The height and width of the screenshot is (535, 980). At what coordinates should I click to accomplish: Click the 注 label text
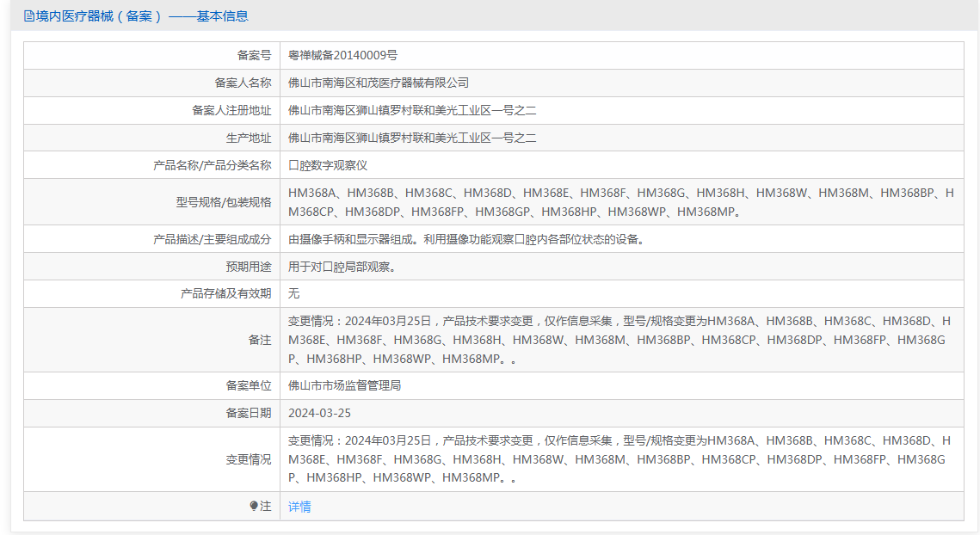click(266, 507)
